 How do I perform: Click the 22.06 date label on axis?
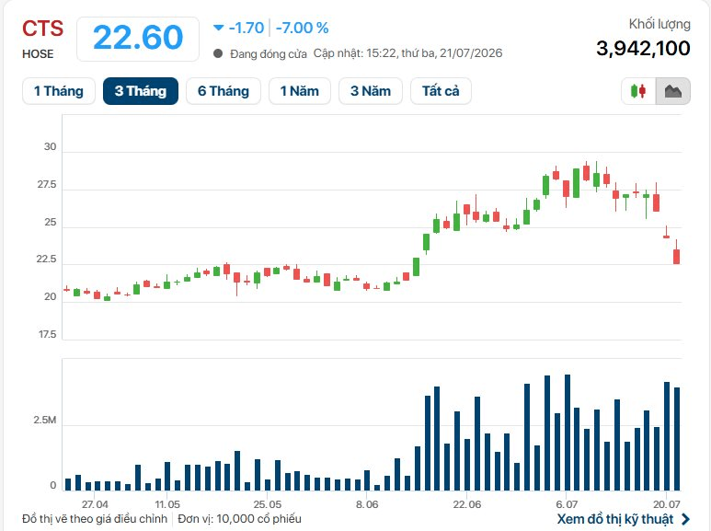pyautogui.click(x=467, y=504)
